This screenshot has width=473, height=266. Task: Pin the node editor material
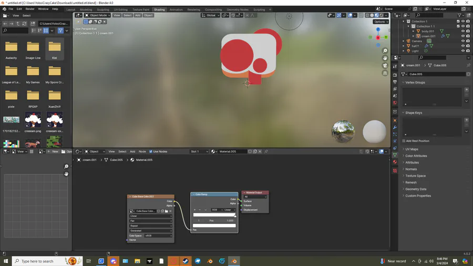[266, 151]
